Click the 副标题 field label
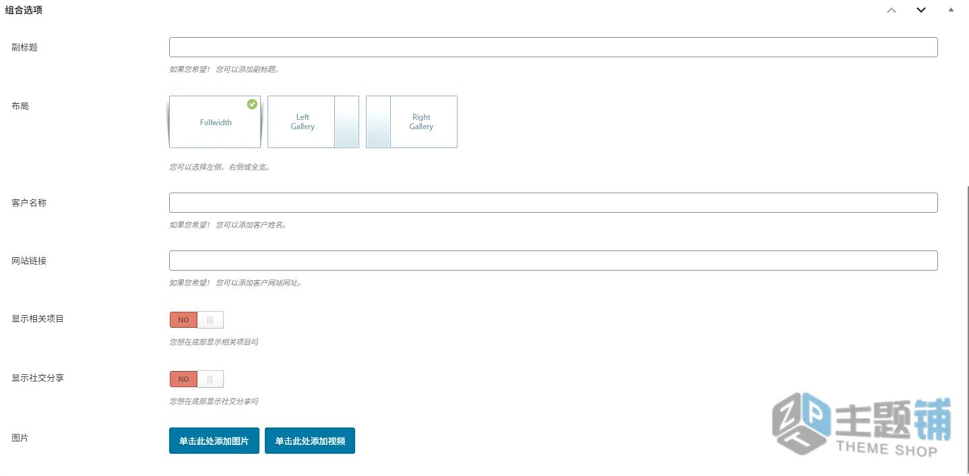The height and width of the screenshot is (476, 969). [25, 47]
